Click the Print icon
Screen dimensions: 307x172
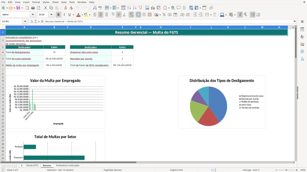33,8
